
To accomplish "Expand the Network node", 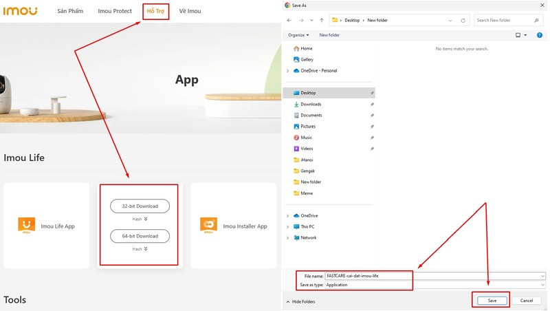I will [288, 237].
